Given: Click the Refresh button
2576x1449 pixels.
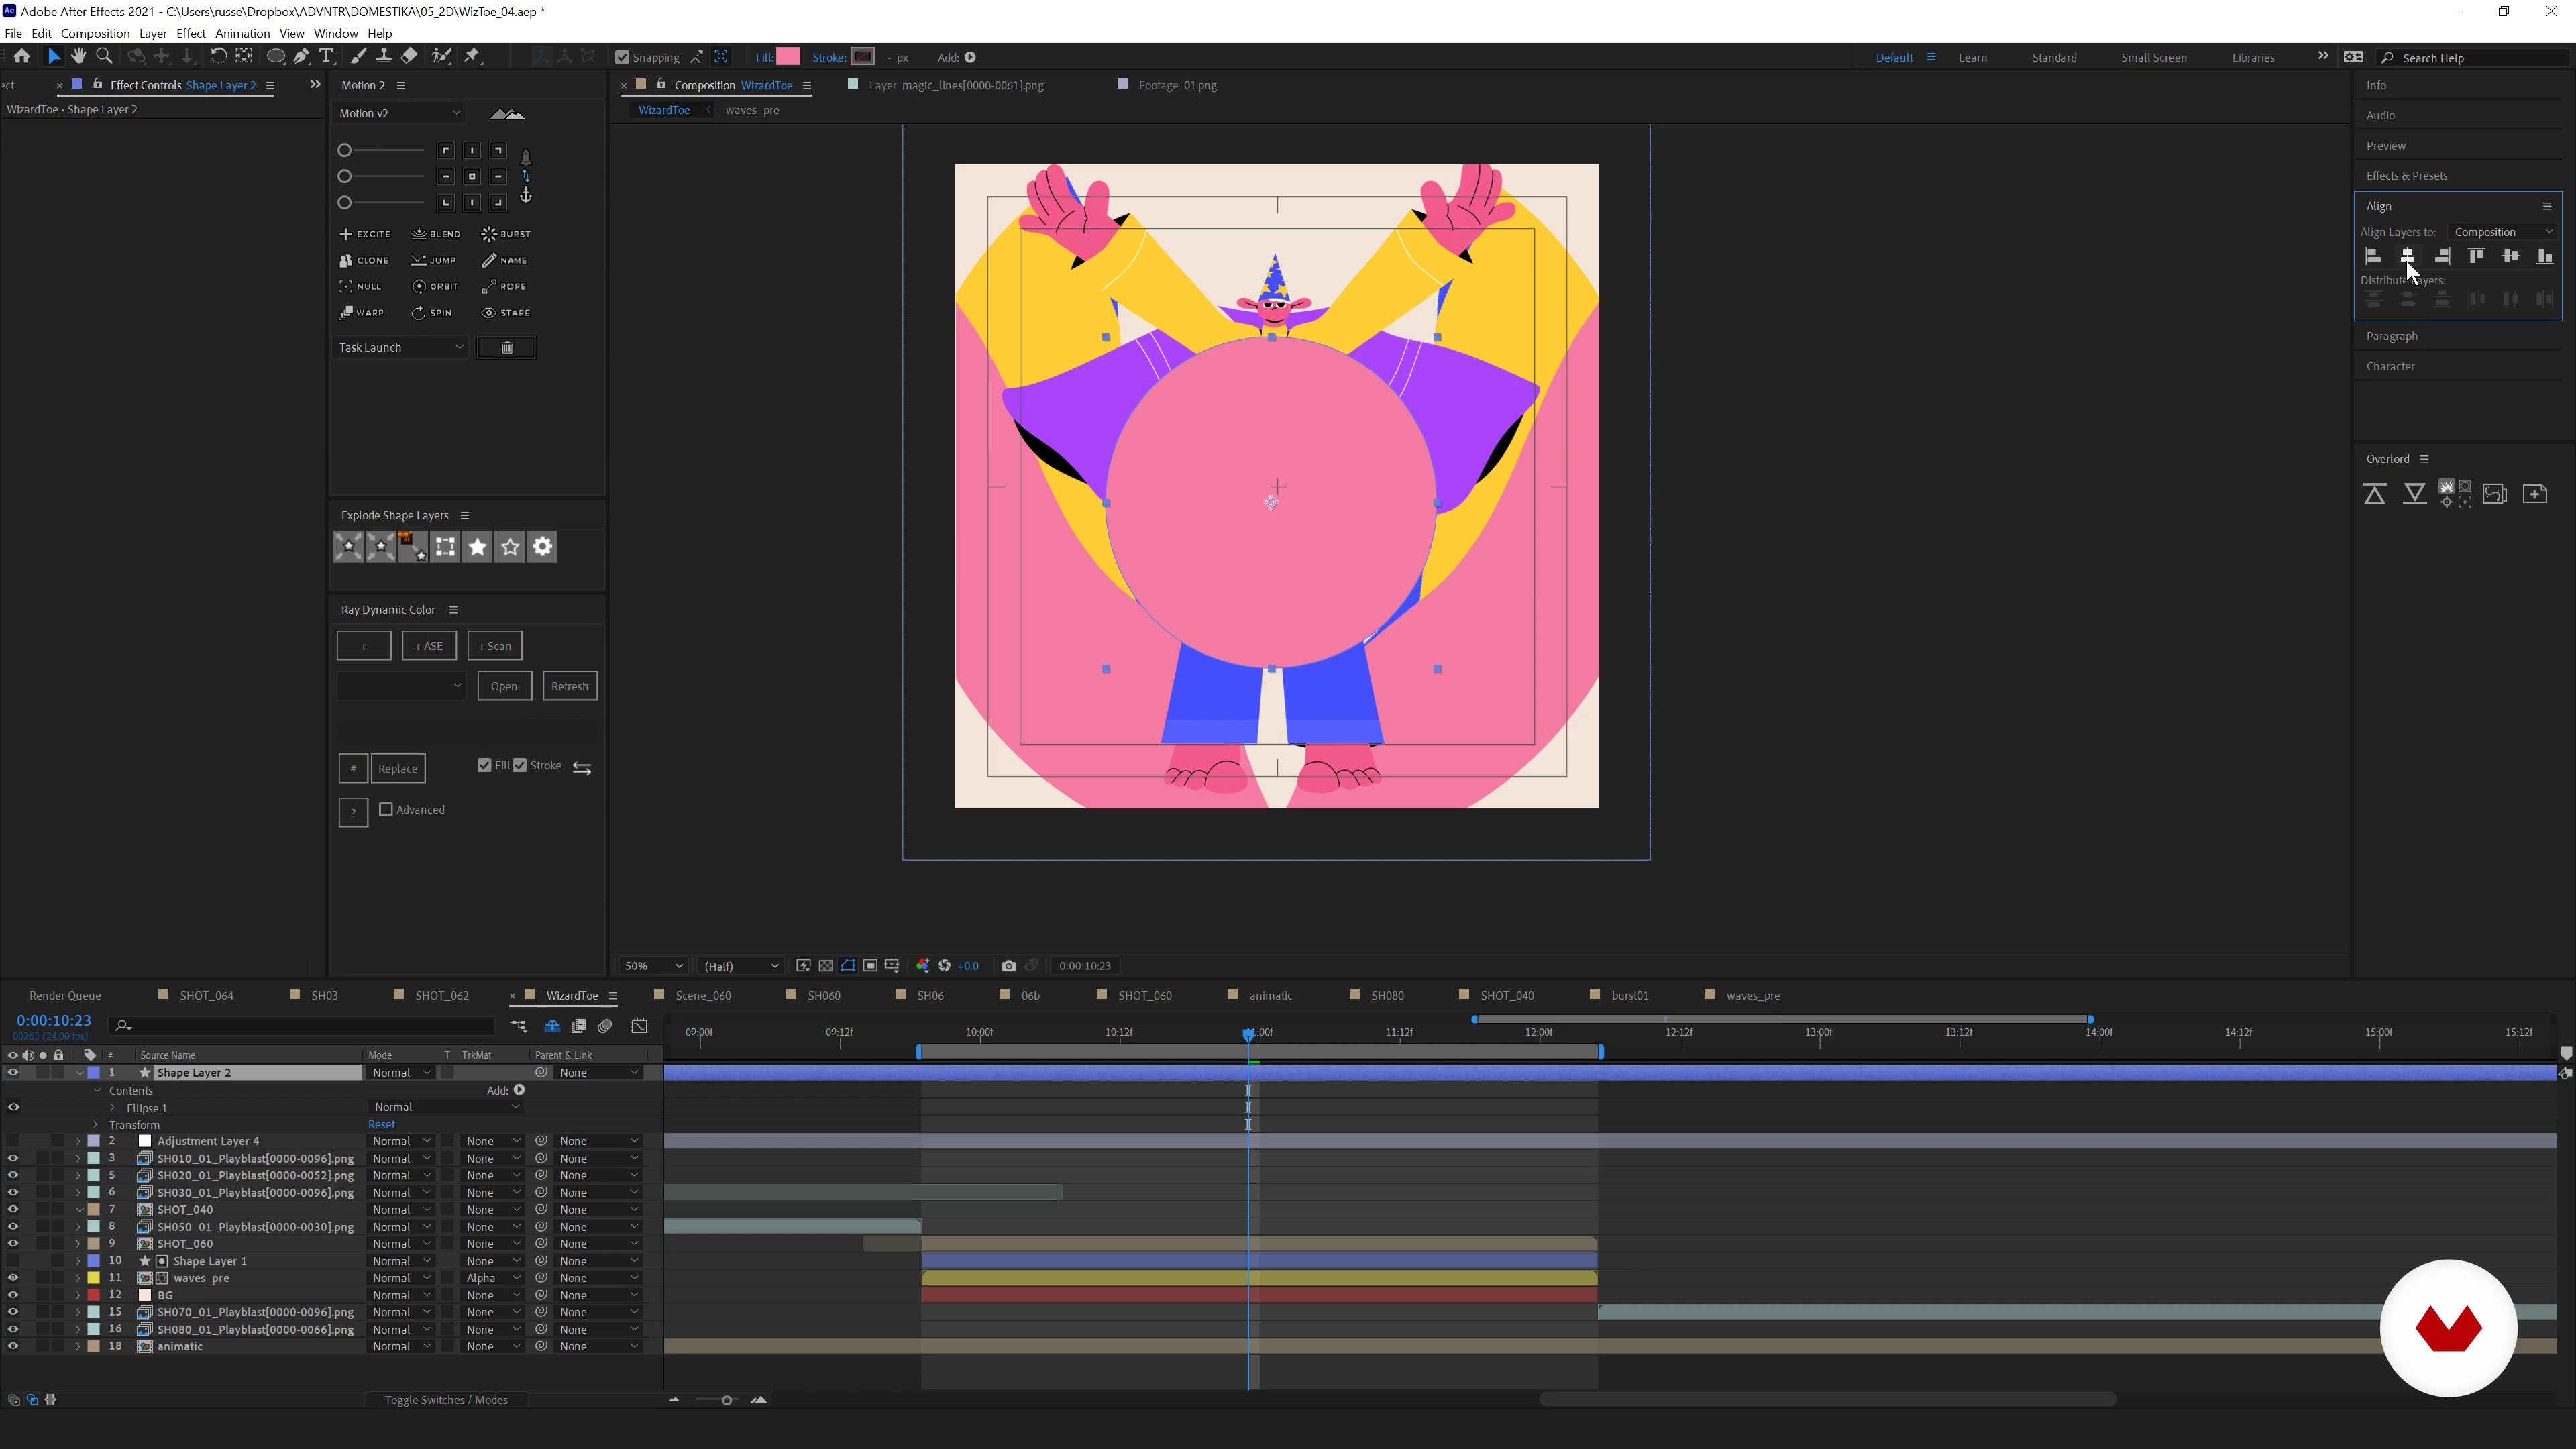Looking at the screenshot, I should point(569,686).
